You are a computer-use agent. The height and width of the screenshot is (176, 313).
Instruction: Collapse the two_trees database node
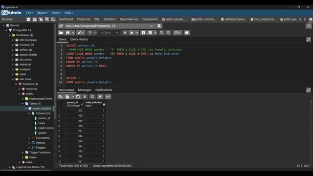13,79
